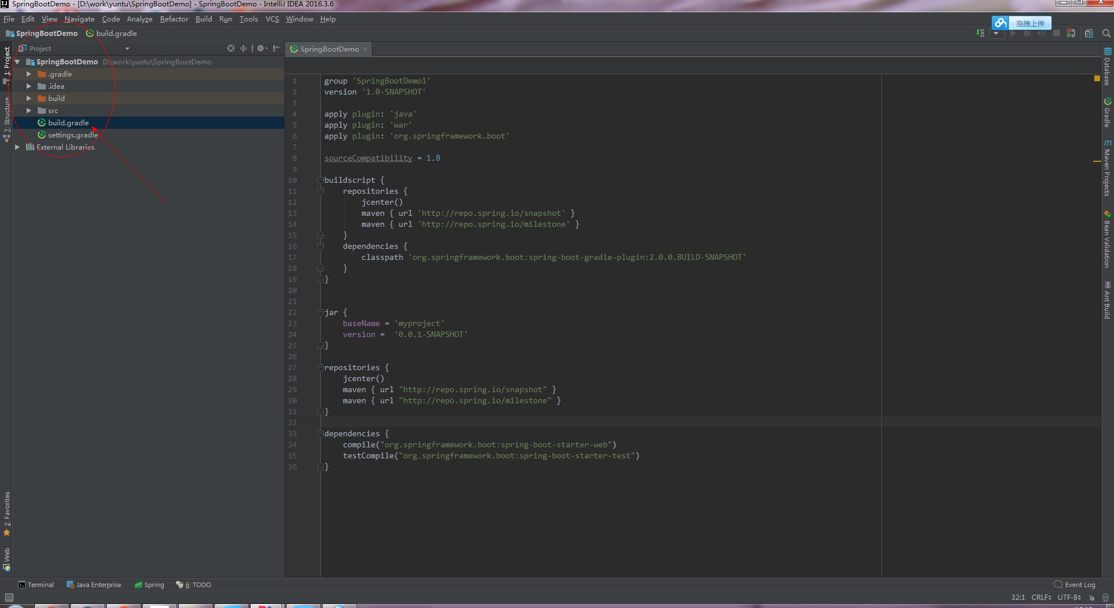Open Project Structure from the toolbar
Screen dimensions: 1114x608
tap(1089, 33)
